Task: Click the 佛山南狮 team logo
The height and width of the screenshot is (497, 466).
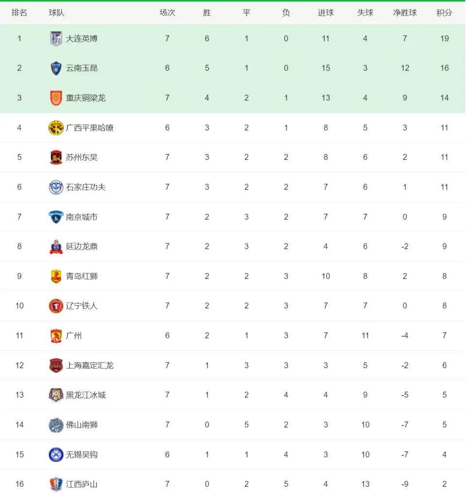Action: (56, 425)
